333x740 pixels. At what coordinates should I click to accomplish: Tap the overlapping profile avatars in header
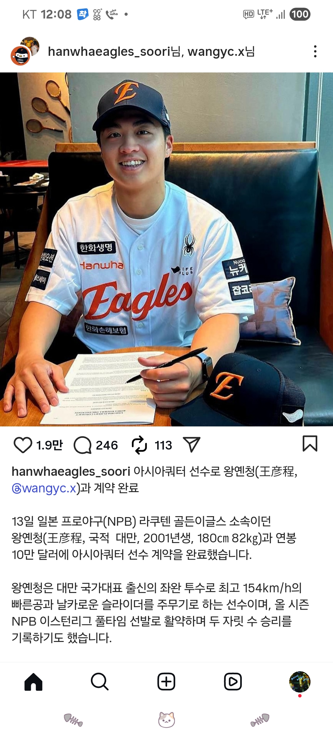(25, 51)
